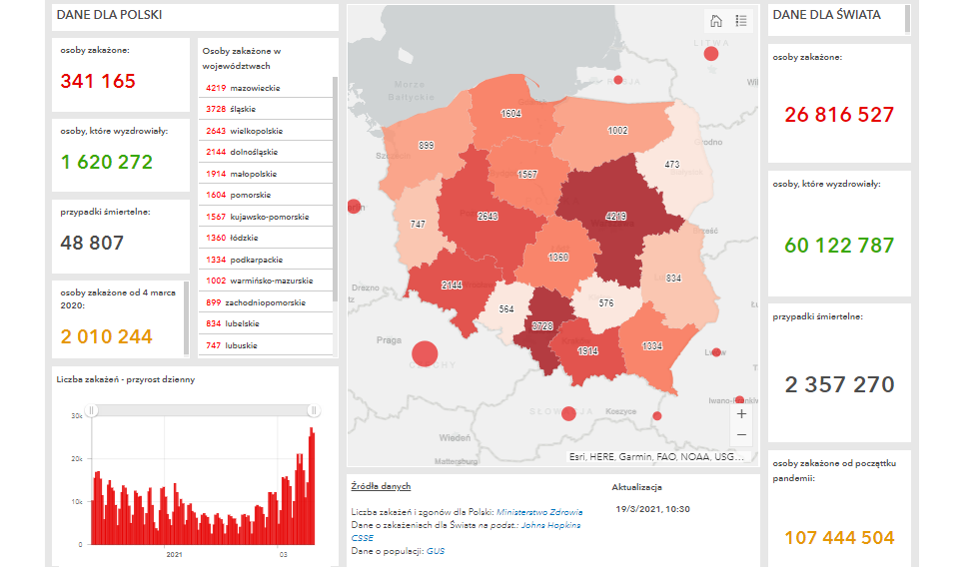Select warmińsko-mazurskie row in the list
The image size is (964, 567).
pyautogui.click(x=266, y=281)
